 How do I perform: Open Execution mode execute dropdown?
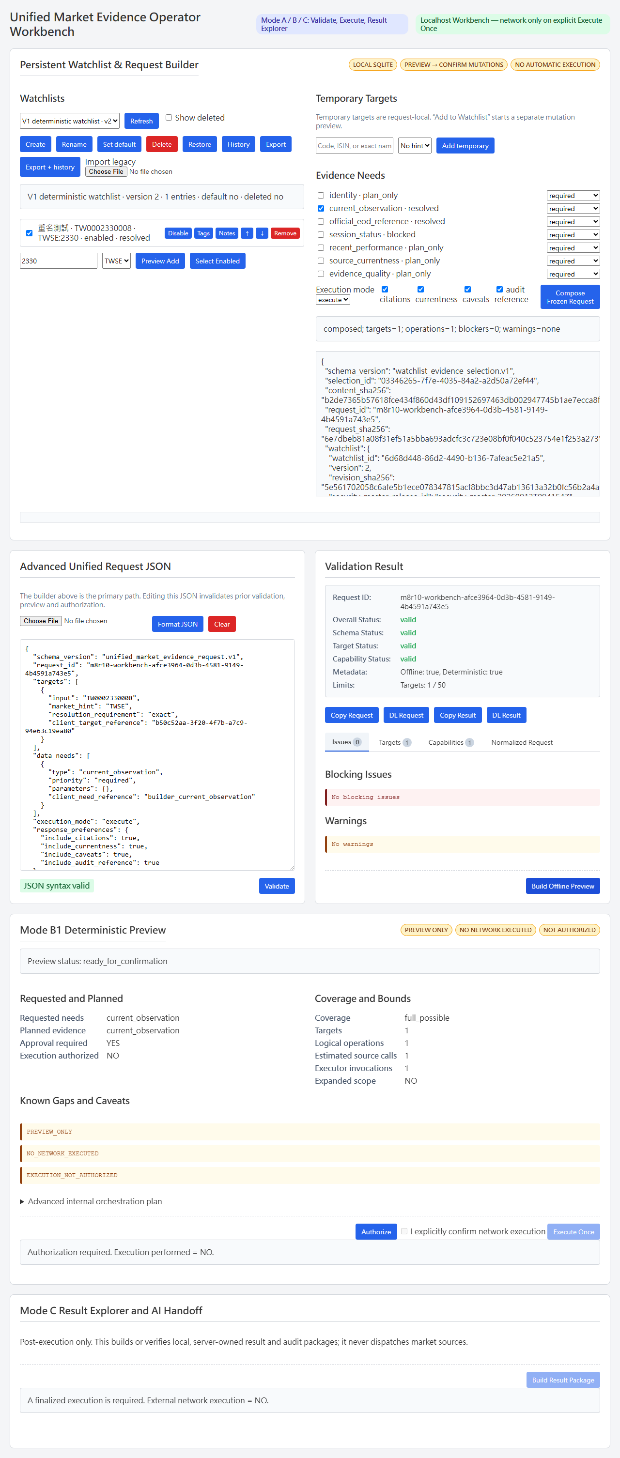(333, 300)
